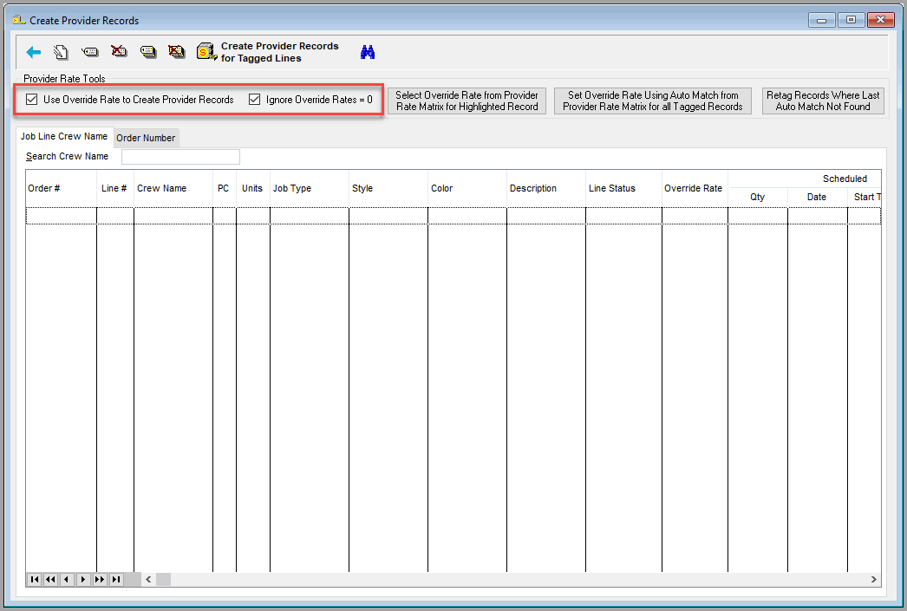Click the Units column header
This screenshot has height=611, width=907.
click(x=252, y=188)
